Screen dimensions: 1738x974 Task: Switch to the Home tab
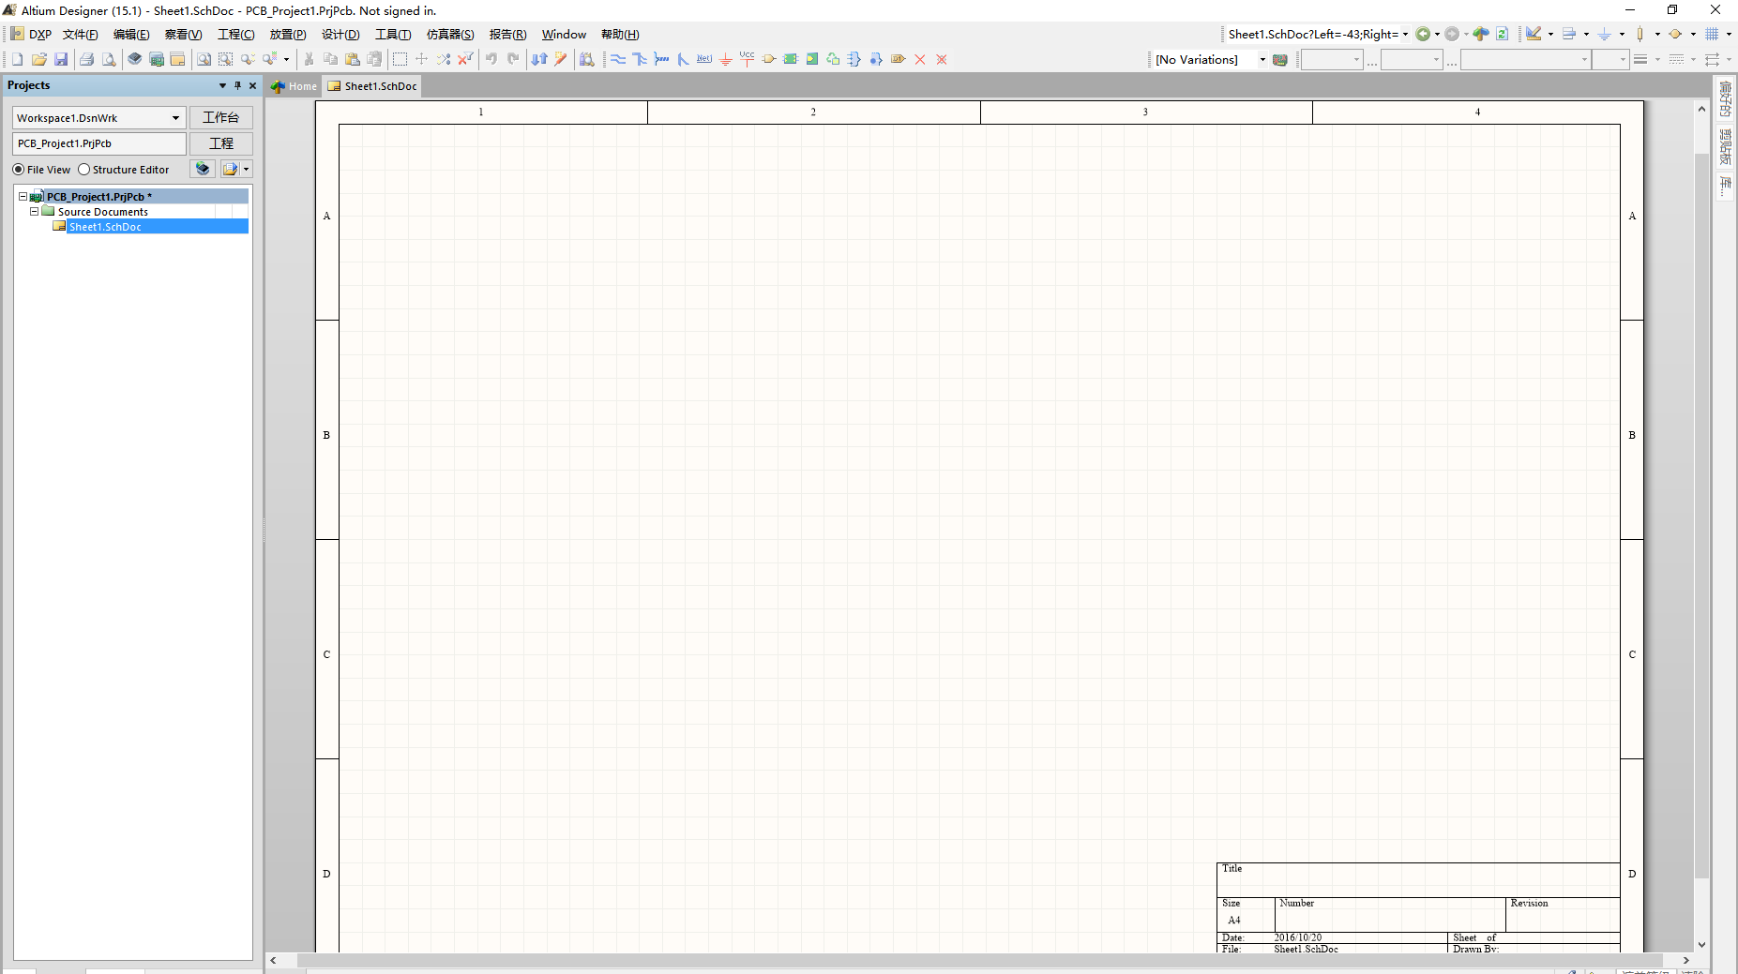click(295, 86)
